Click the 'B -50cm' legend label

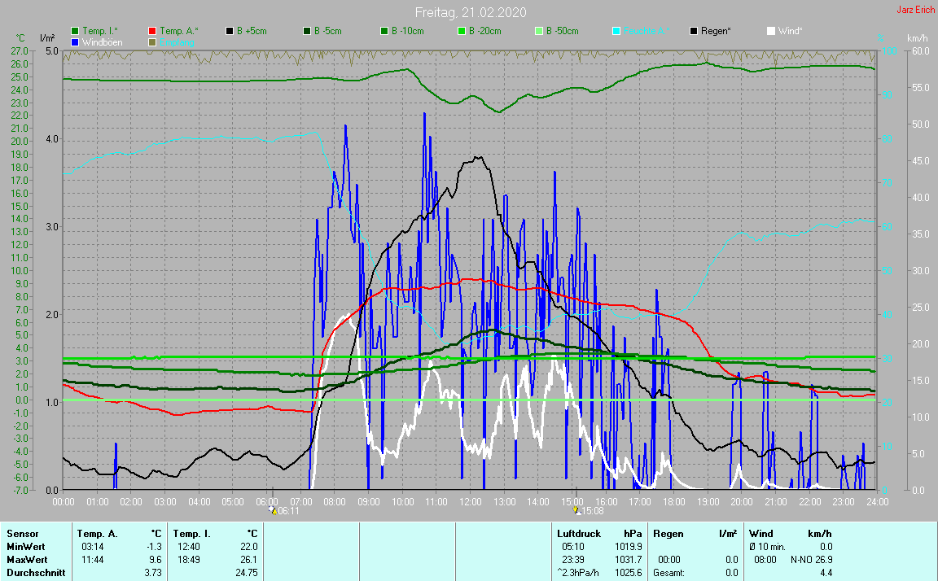click(563, 31)
